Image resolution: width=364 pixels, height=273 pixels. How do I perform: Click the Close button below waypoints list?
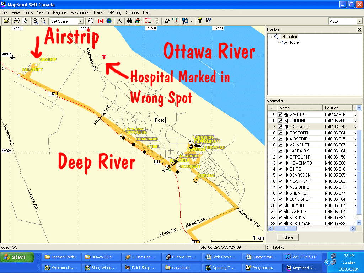(x=288, y=237)
